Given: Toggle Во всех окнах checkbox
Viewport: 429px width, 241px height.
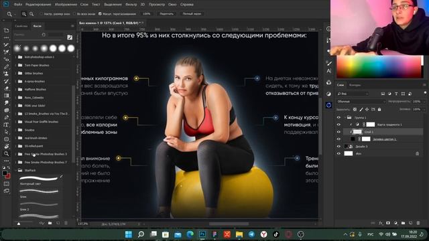Looking at the screenshot, I should click(74, 13).
